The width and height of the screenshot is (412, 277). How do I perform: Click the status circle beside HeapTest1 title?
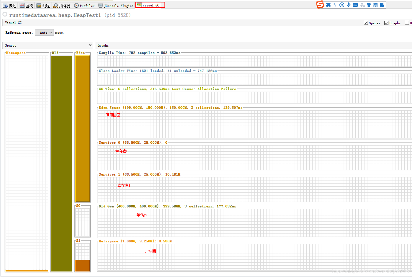[5, 14]
